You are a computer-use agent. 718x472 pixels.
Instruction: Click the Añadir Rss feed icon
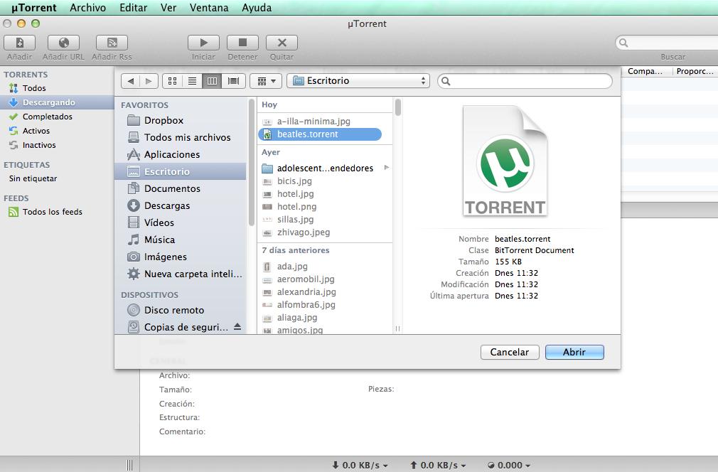(112, 43)
